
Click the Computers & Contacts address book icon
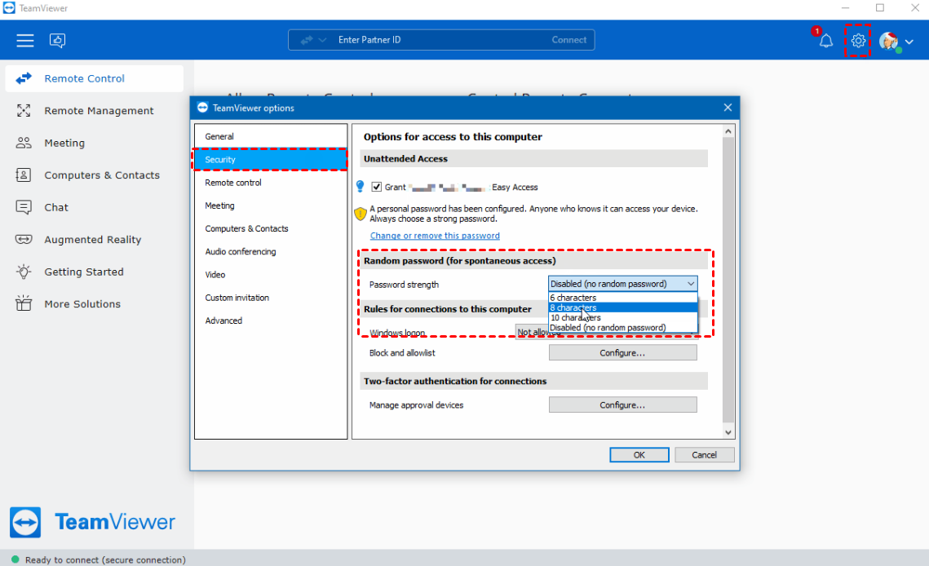(24, 175)
